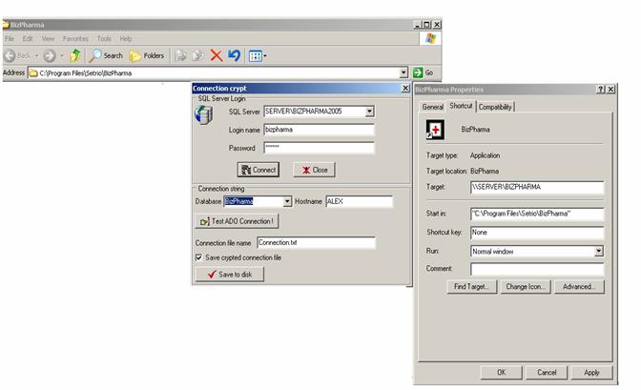Viewport: 641px width, 390px height.
Task: Open the Help menu
Action: tap(126, 39)
